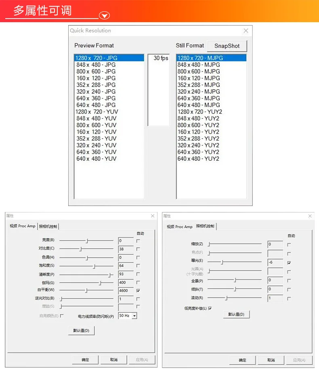Click 确定 button in camera control window
This screenshot has width=319, height=372.
click(x=242, y=360)
